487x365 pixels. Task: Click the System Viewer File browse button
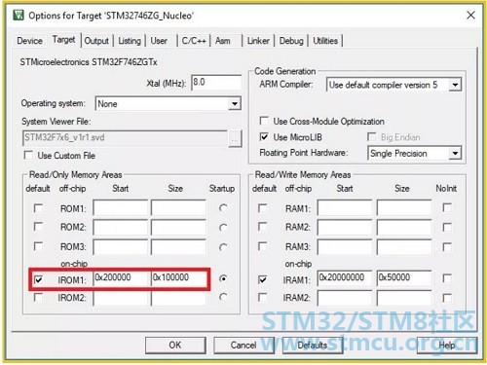pos(235,139)
